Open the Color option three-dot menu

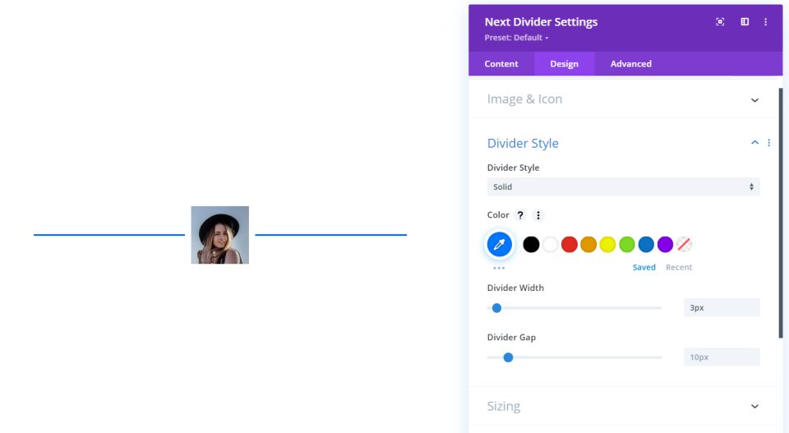(538, 215)
